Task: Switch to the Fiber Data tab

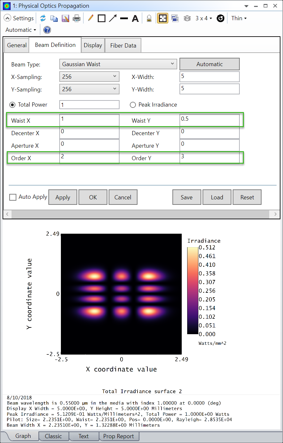Action: pyautogui.click(x=123, y=45)
